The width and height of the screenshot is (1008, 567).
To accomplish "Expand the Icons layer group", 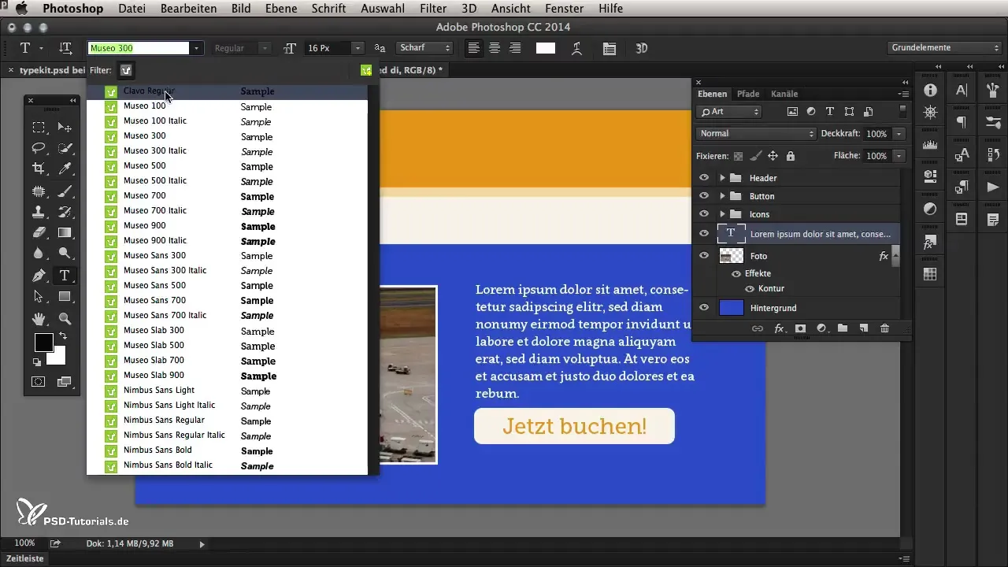I will tap(722, 214).
